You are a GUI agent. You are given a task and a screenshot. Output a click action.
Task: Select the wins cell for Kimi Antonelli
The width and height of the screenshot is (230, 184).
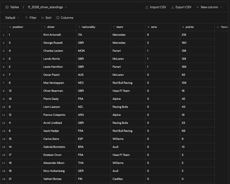(162, 35)
